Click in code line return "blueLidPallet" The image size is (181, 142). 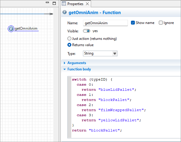[109, 89]
